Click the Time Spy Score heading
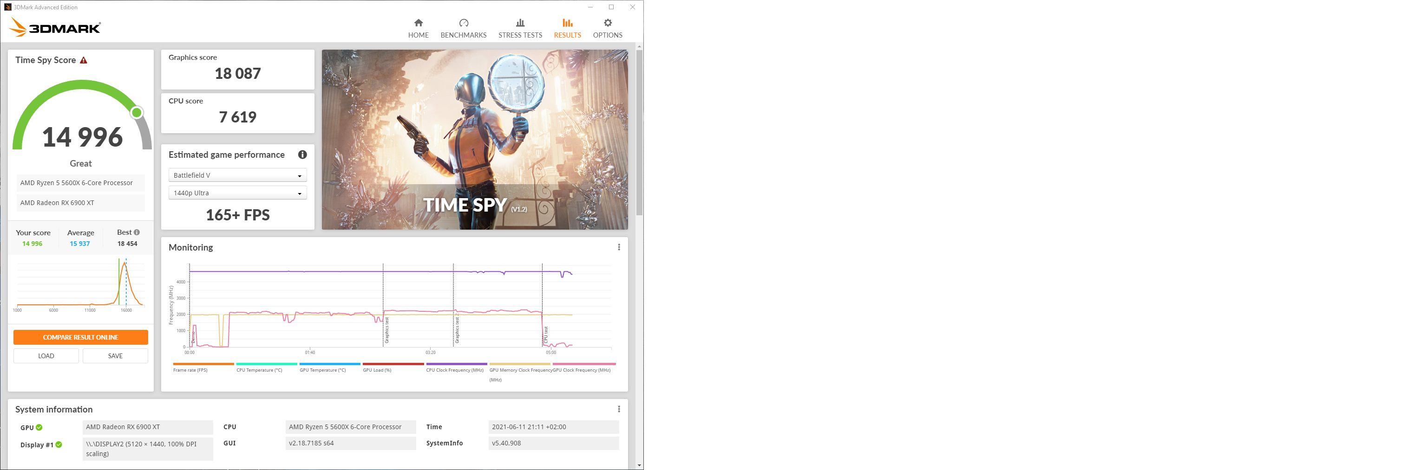Viewport: 1427px width, 470px height. (46, 60)
